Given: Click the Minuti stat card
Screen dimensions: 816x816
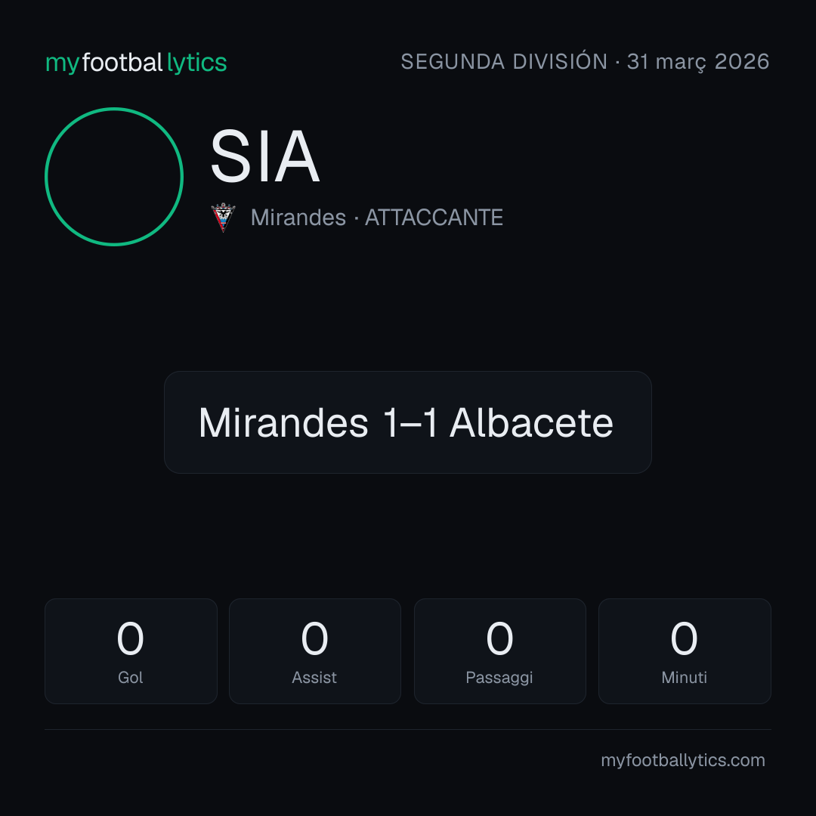Looking at the screenshot, I should click(x=685, y=651).
